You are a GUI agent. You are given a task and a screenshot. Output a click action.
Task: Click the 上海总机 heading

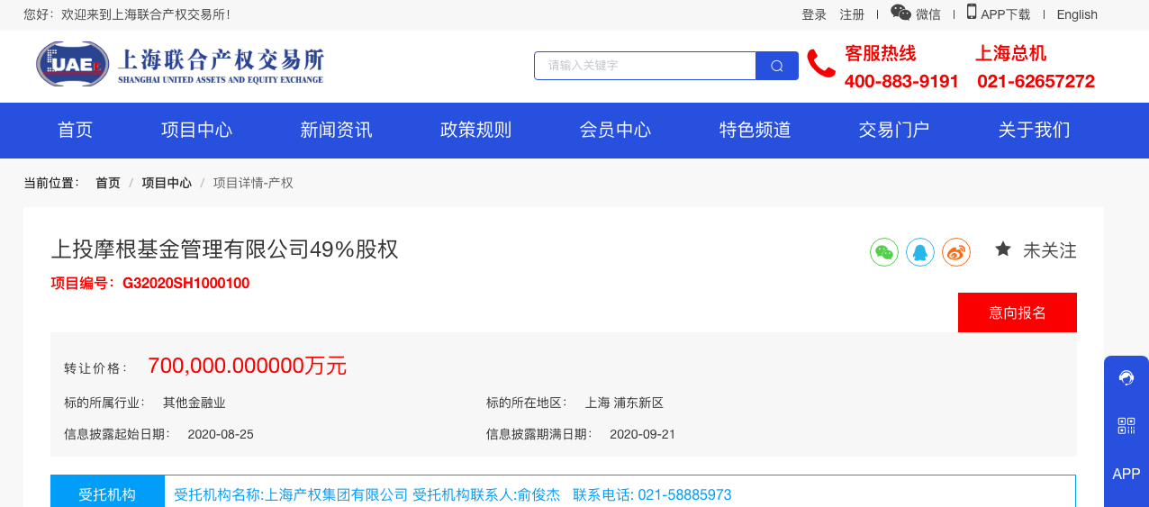point(1011,53)
